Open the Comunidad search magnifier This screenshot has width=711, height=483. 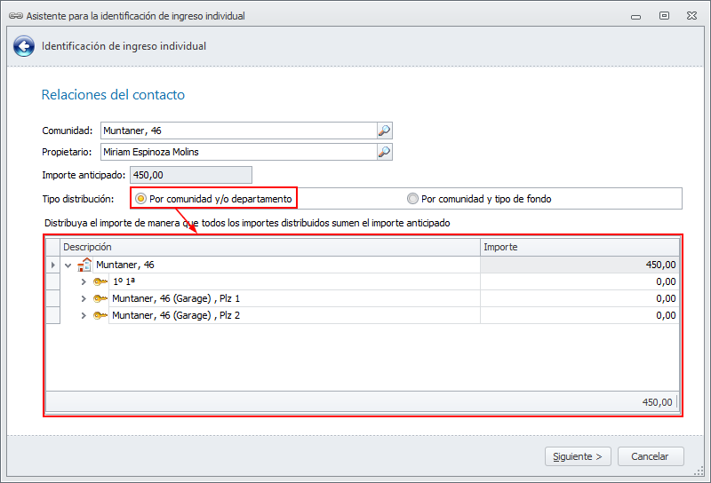384,131
